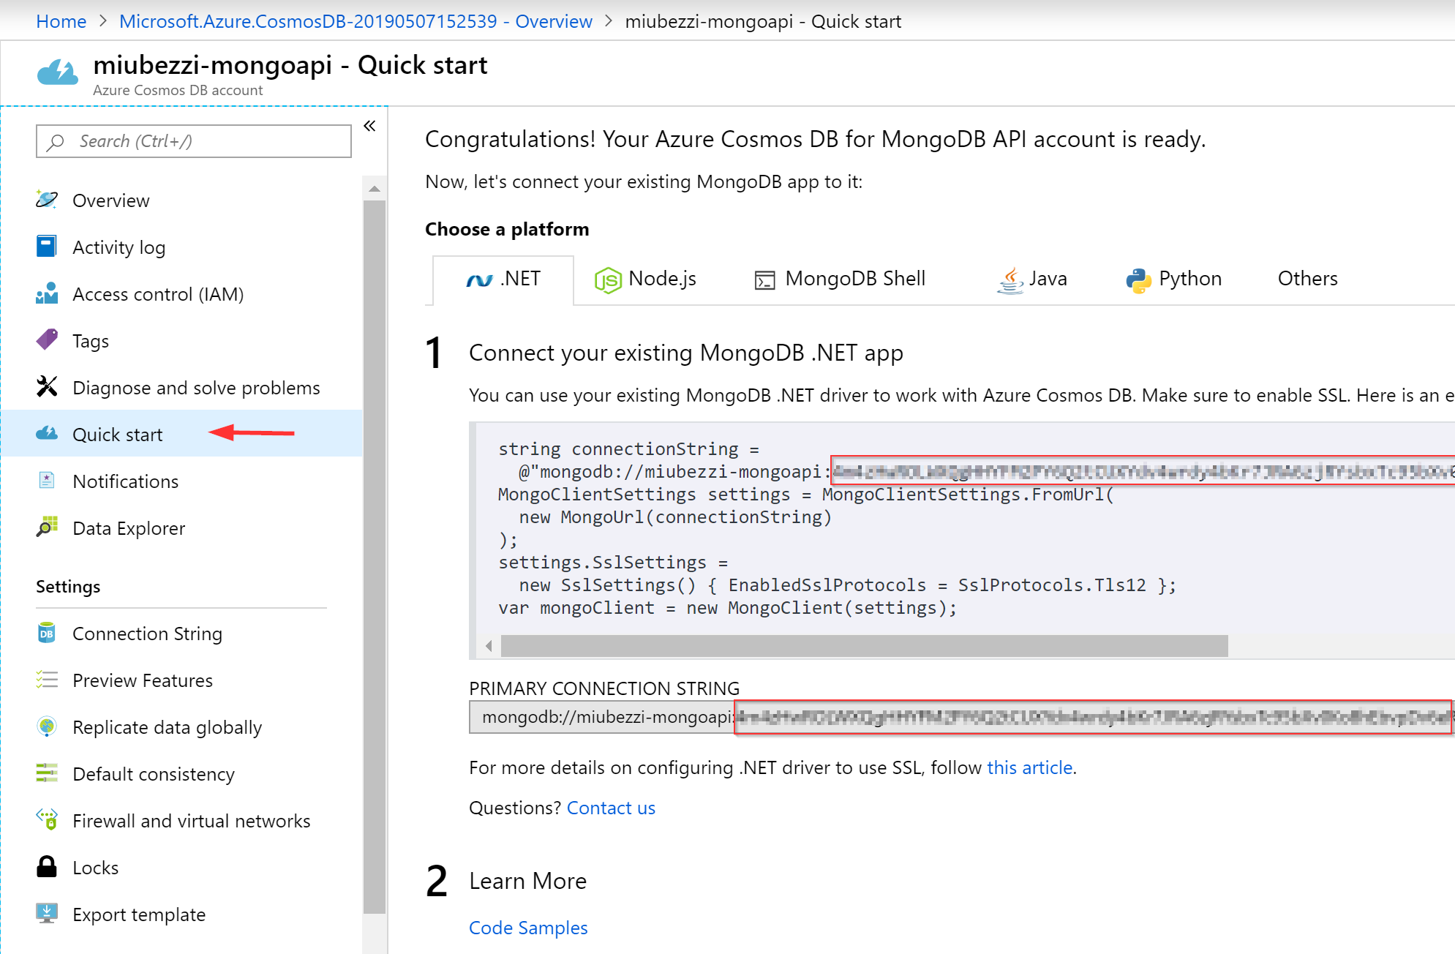Click the Contact us link
This screenshot has width=1455, height=954.
[611, 808]
